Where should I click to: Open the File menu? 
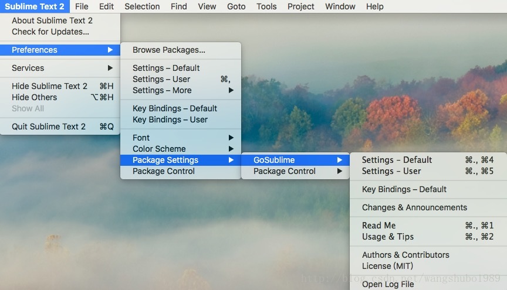(82, 6)
